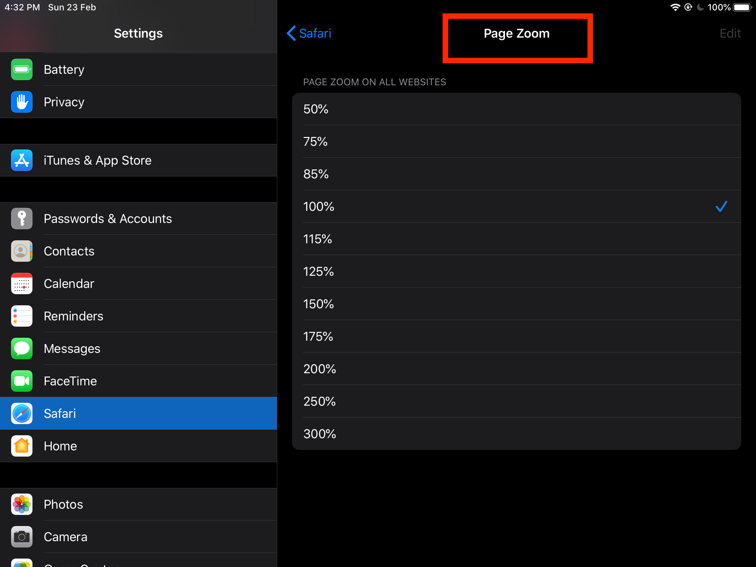Select 150% page zoom
Viewport: 756px width, 567px height.
(516, 304)
